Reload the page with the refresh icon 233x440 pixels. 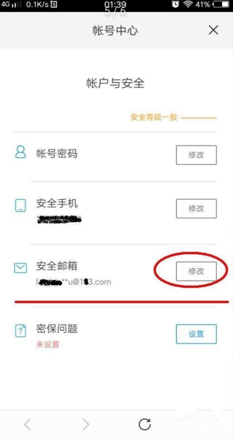145,424
